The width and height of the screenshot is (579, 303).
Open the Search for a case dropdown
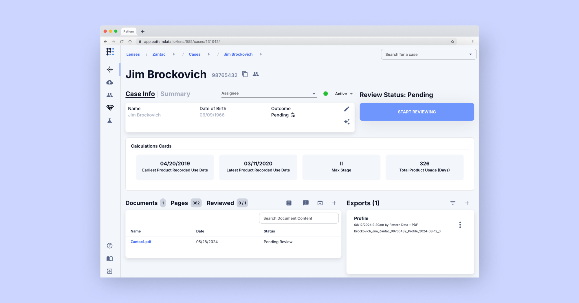(x=428, y=54)
